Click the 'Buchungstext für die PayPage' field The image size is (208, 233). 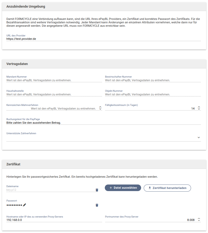tap(103, 122)
